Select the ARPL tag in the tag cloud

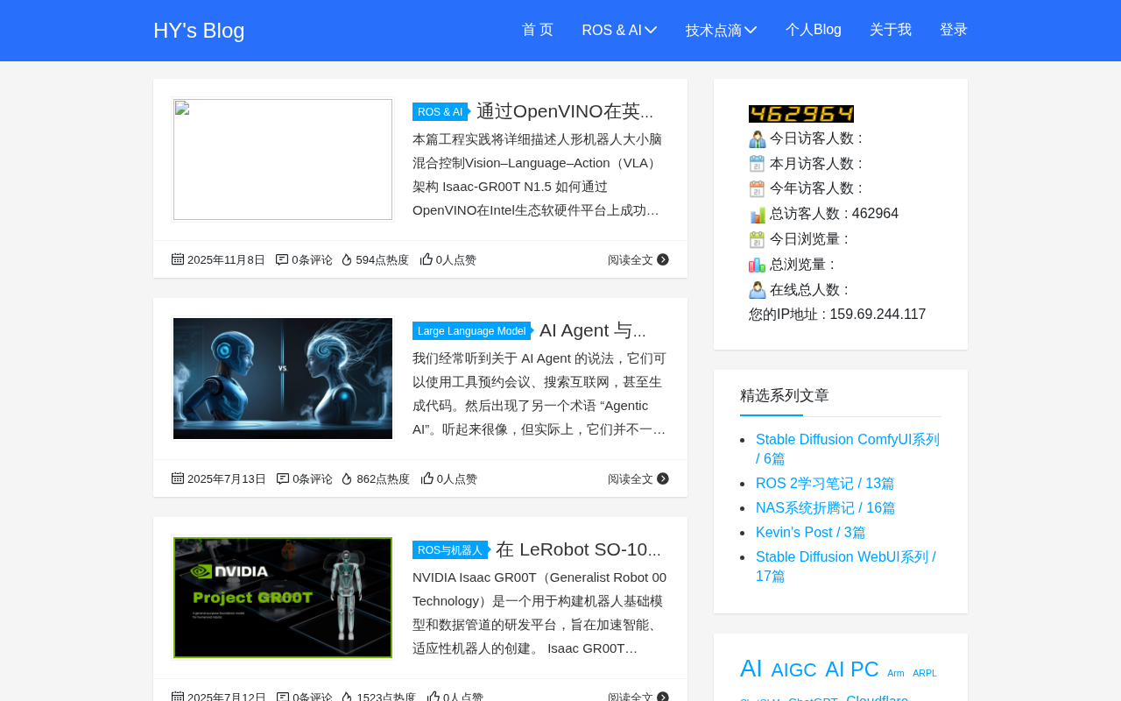point(925,674)
